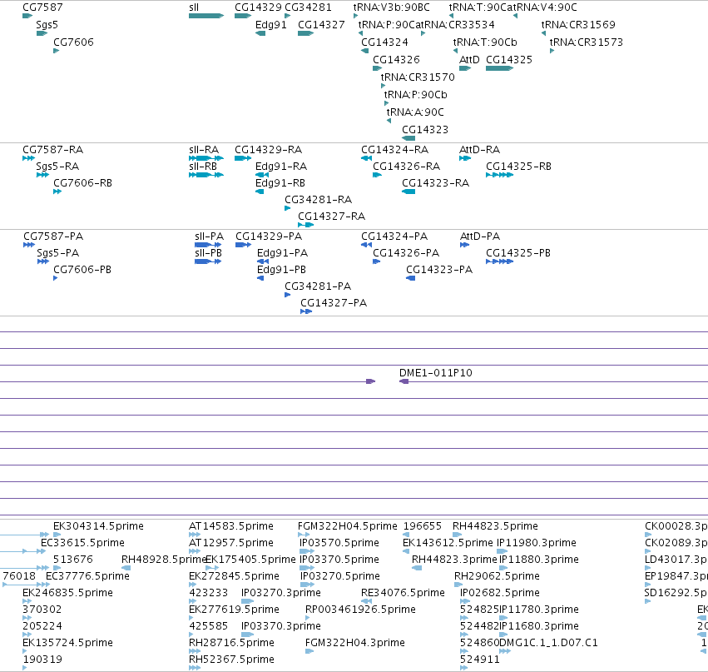Select the EK135724.5prime EST label
708x672 pixels.
click(x=67, y=643)
